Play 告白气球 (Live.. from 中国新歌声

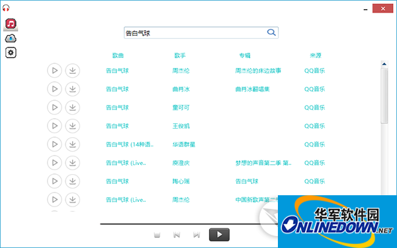[x=54, y=199]
